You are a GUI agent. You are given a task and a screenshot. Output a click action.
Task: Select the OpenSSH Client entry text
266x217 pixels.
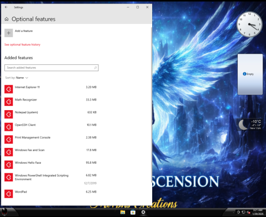[25, 125]
